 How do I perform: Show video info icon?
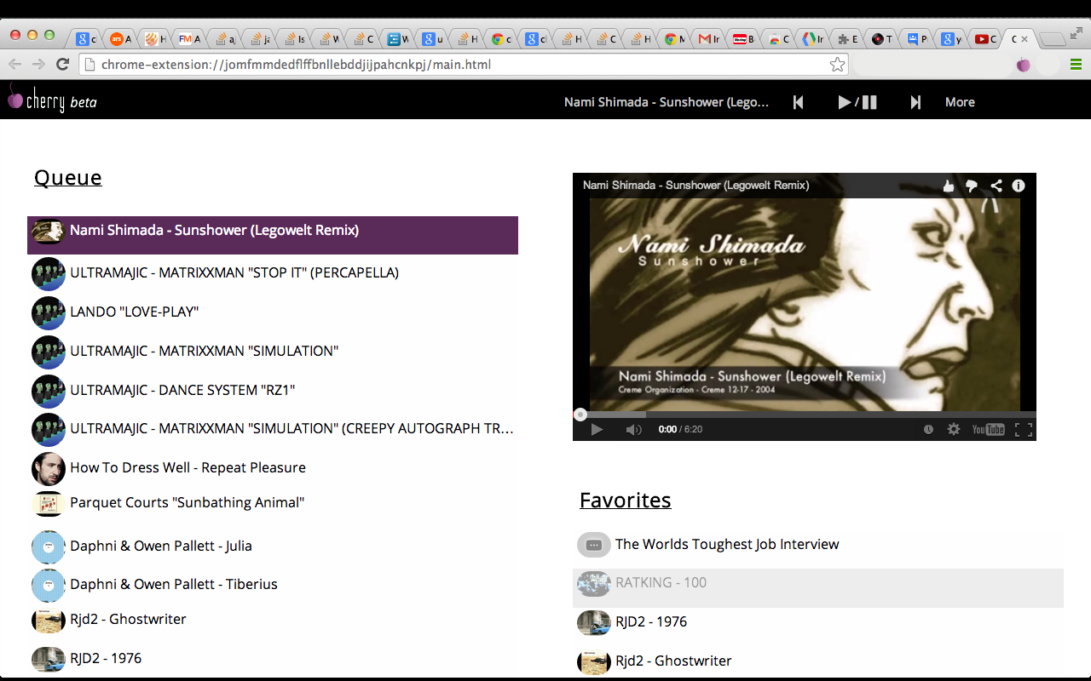[1019, 186]
